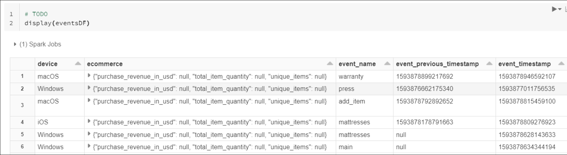The height and width of the screenshot is (155, 567).
Task: Select row number 4 in the table
Action: (x=22, y=122)
